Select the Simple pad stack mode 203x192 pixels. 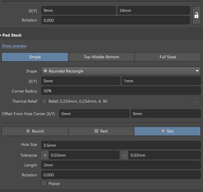pyautogui.click(x=35, y=57)
